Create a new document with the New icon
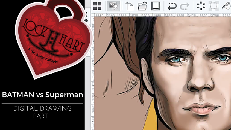 coord(129,6)
